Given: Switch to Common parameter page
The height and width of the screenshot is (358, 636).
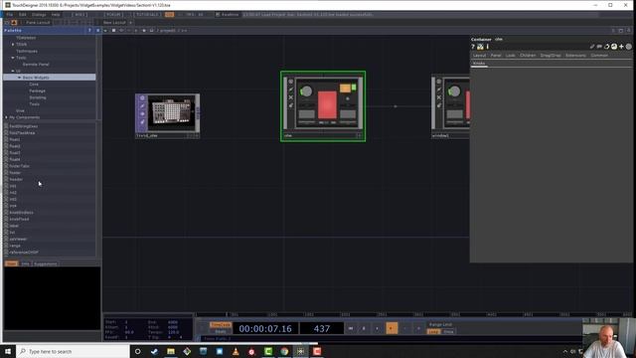Looking at the screenshot, I should (x=599, y=56).
